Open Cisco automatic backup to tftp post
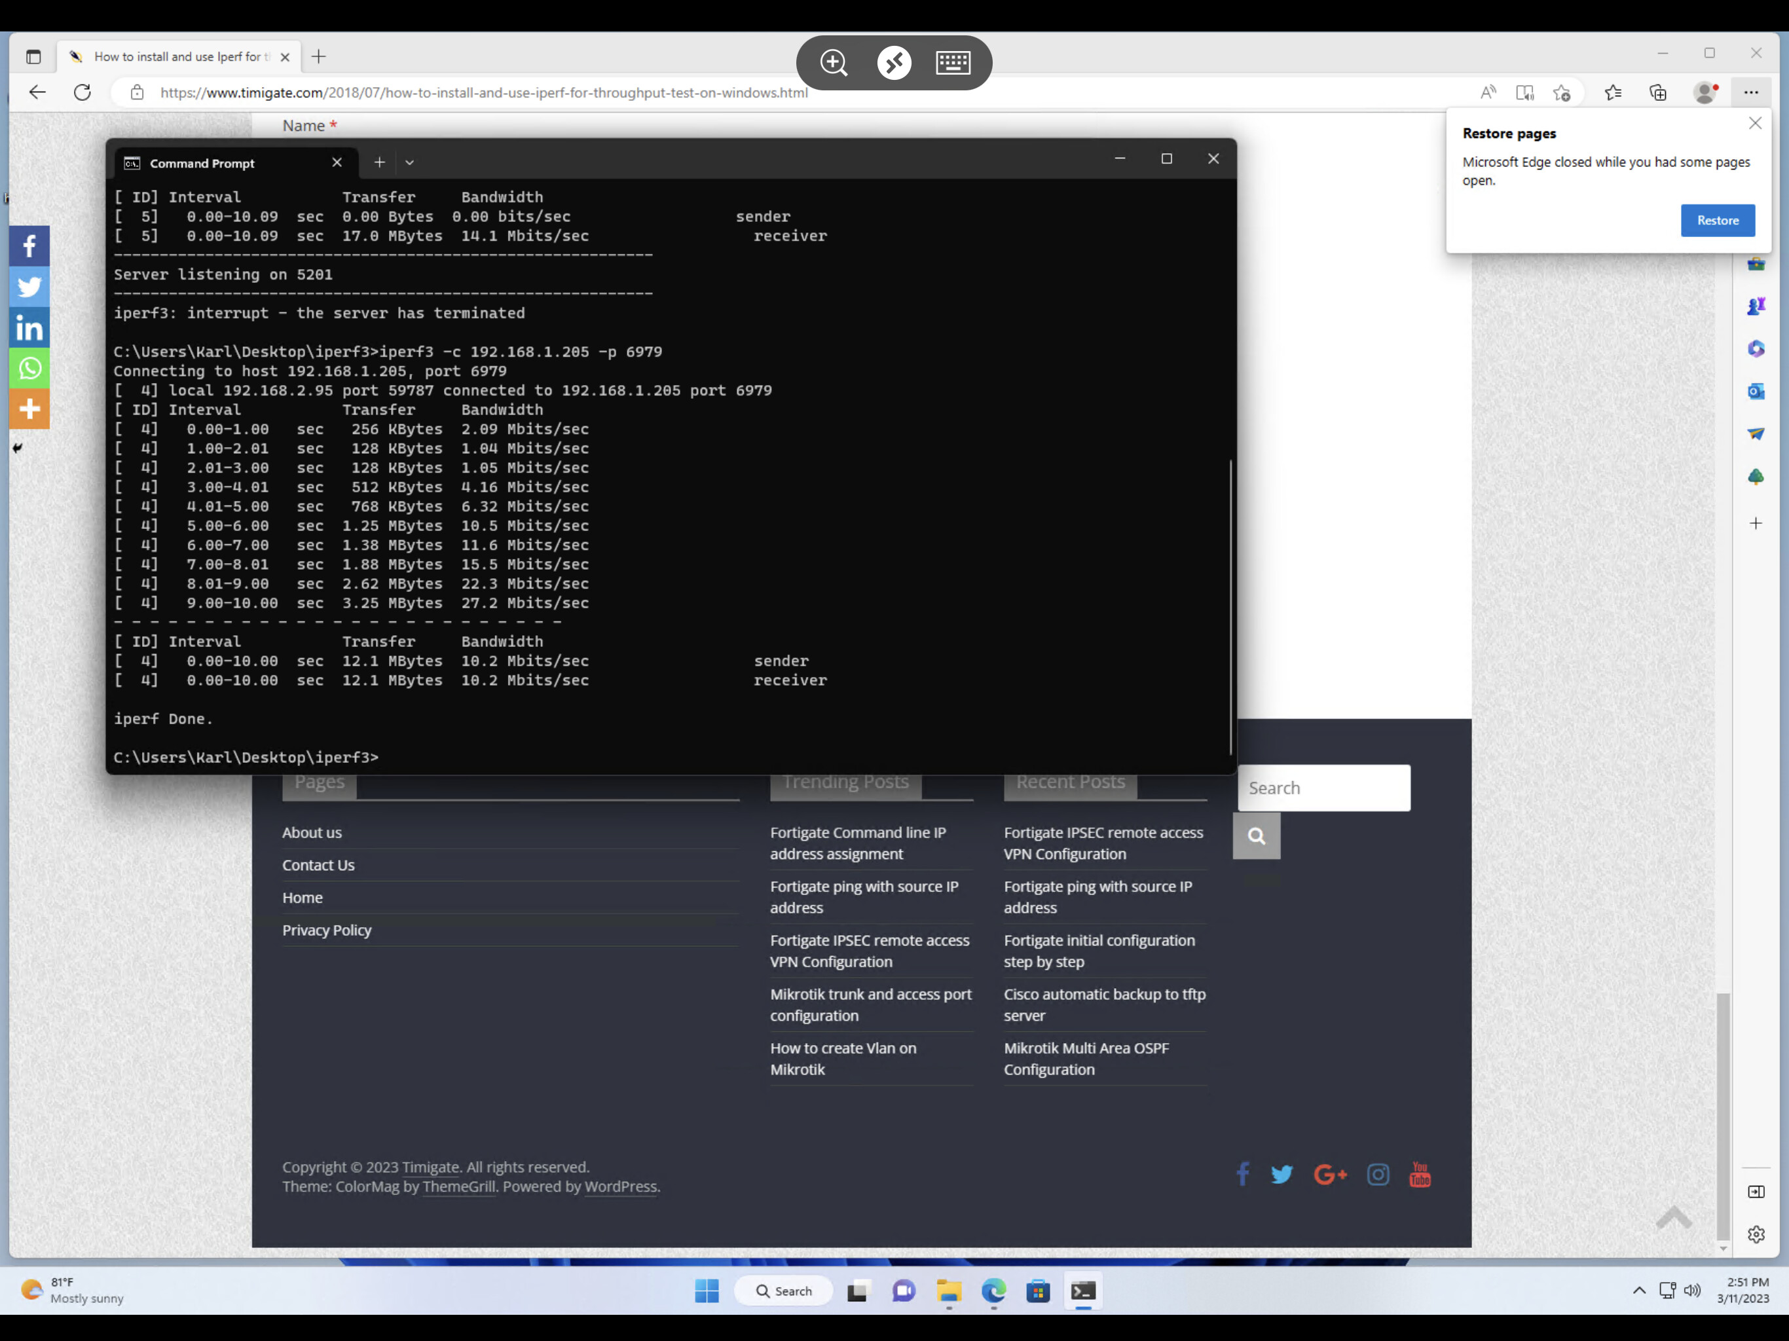This screenshot has height=1341, width=1789. click(1104, 1004)
